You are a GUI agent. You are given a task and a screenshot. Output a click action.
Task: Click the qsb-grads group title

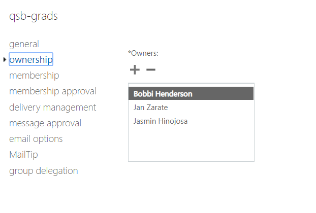coord(34,16)
